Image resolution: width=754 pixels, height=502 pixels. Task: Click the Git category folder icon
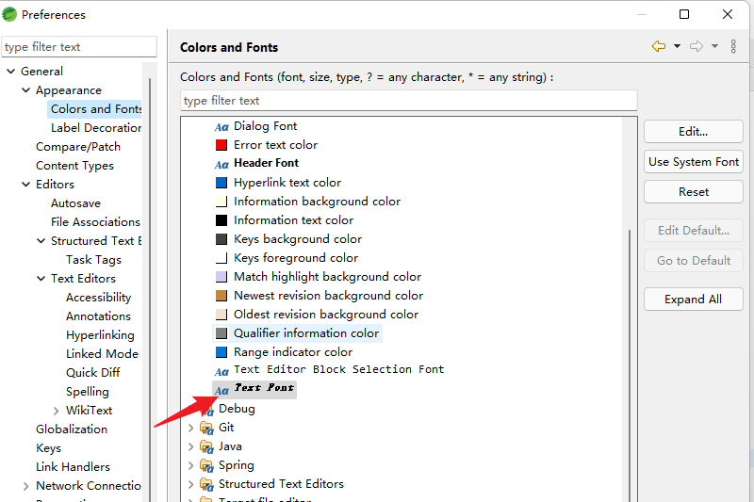click(x=206, y=428)
